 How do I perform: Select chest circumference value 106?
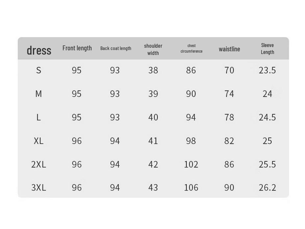point(191,188)
